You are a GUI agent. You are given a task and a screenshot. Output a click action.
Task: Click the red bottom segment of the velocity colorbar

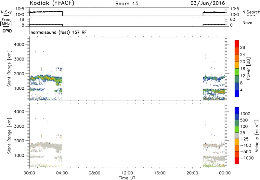pyautogui.click(x=237, y=161)
